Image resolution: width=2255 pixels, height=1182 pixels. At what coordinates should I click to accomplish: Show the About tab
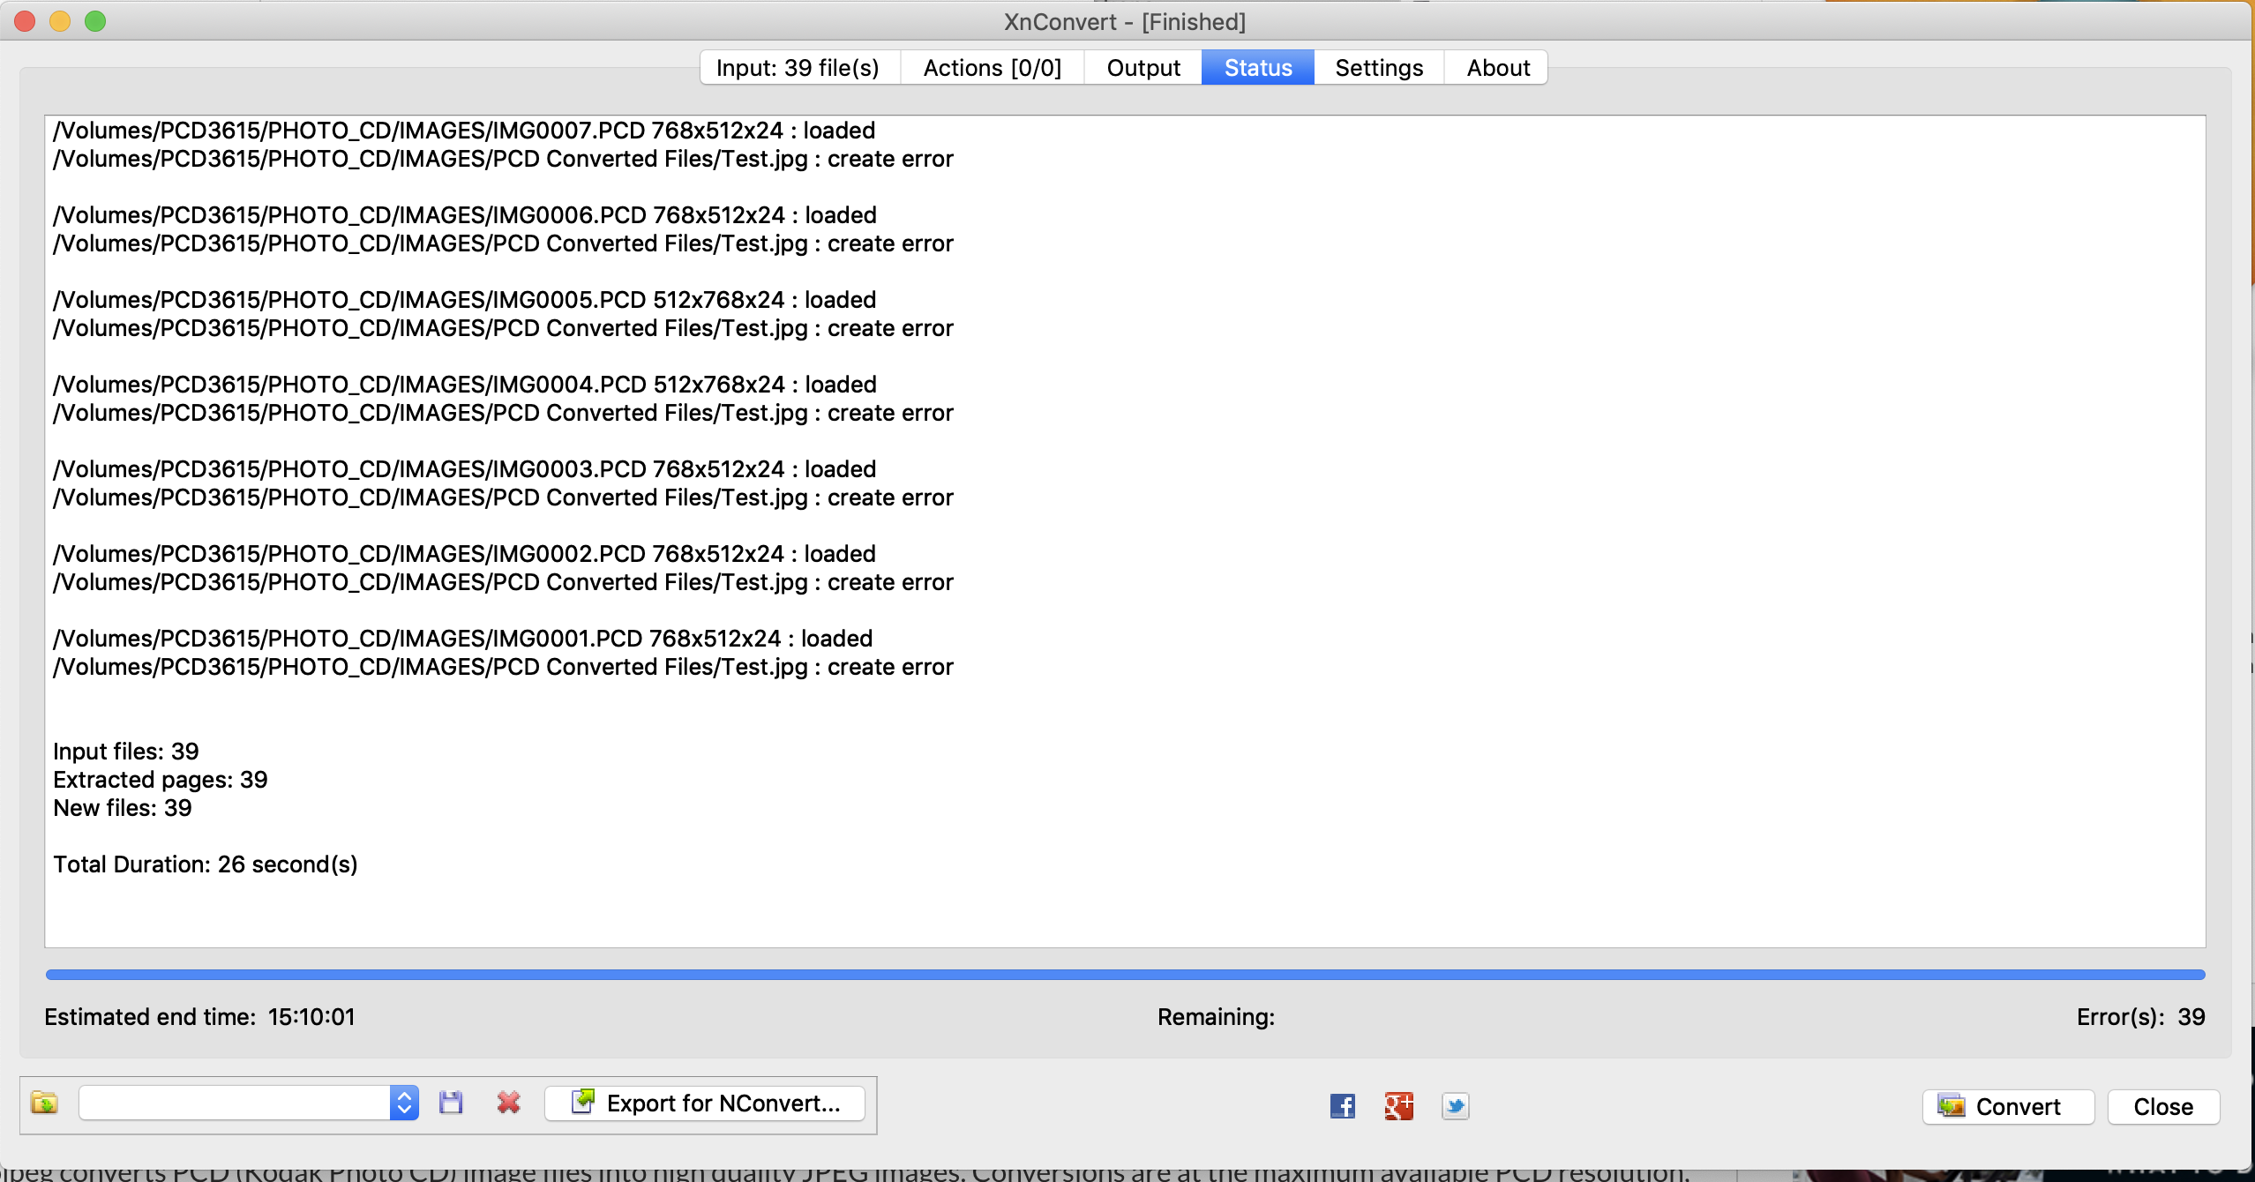[x=1497, y=68]
